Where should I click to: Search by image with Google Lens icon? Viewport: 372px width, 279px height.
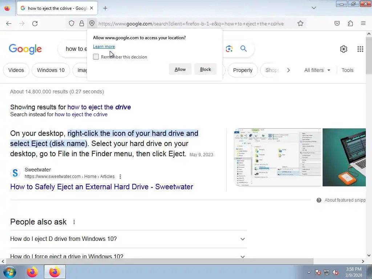point(229,49)
